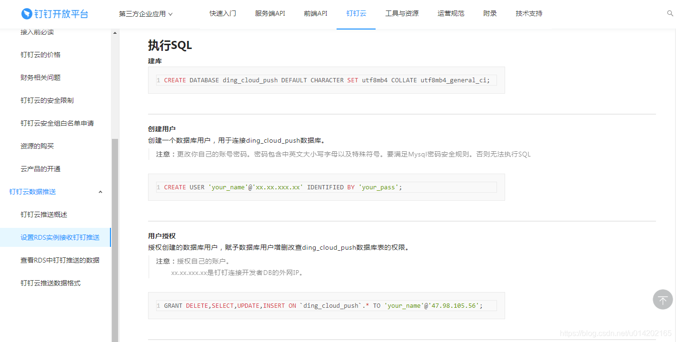676x342 pixels.
Task: Go to the 快速入门 tab
Action: [x=223, y=13]
